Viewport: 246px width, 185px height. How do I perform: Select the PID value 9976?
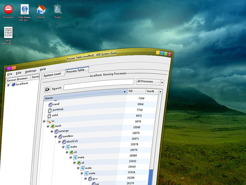point(138,121)
